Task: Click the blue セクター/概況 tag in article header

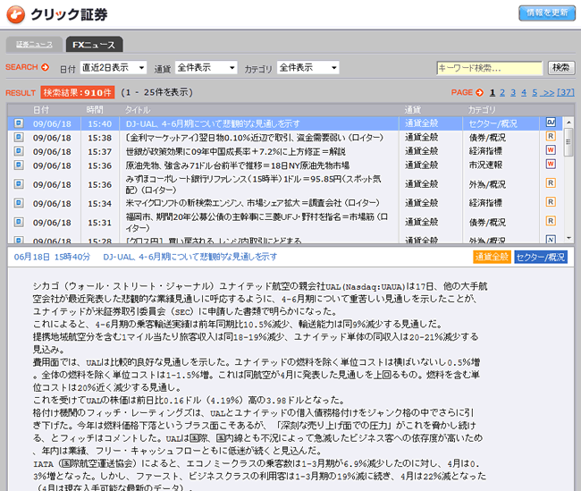Action: pos(541,257)
